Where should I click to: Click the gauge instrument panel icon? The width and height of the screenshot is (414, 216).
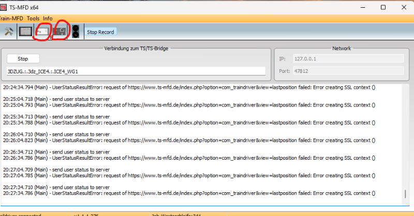coord(60,32)
